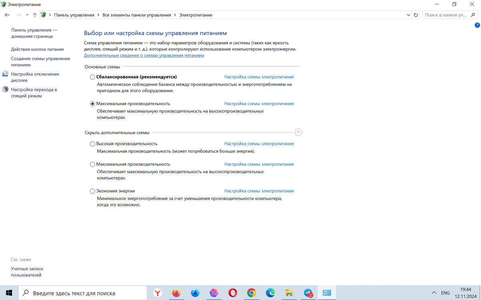Select Максимальная производительность under Основные схемы
Viewport: 481px width, 300px height.
[x=93, y=104]
